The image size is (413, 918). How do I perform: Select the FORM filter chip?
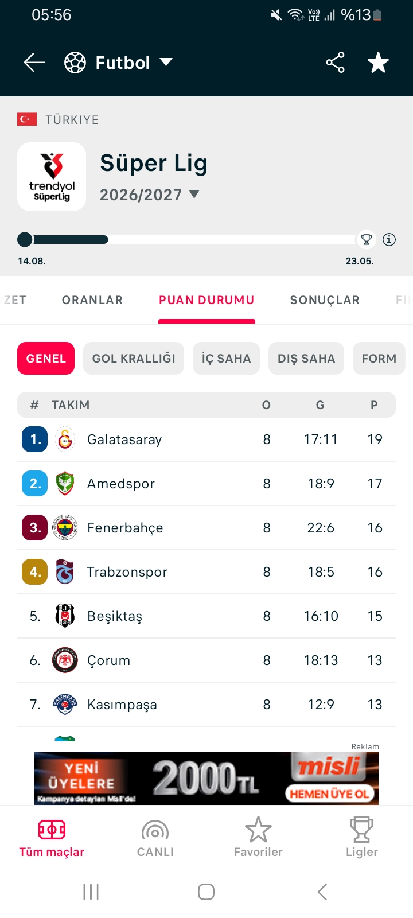[x=379, y=359]
